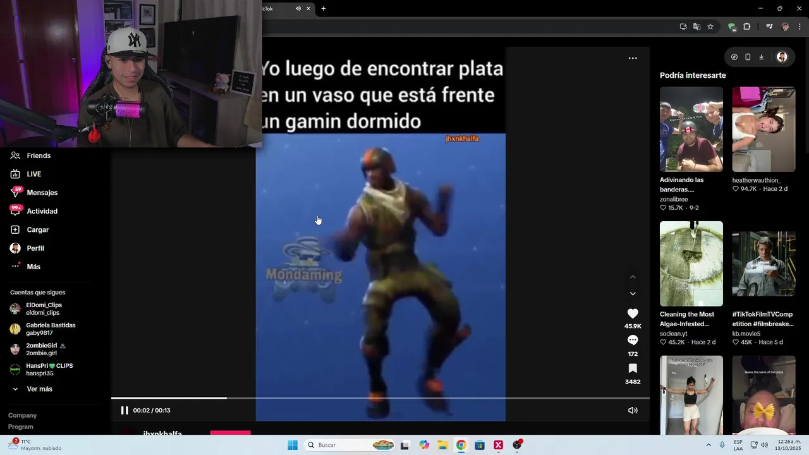Viewport: 809px width, 455px height.
Task: Mute the browser tab audio icon
Action: tap(298, 8)
